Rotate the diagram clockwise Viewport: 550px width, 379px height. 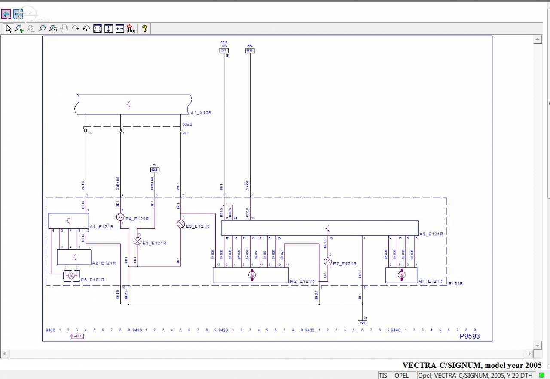(x=75, y=29)
